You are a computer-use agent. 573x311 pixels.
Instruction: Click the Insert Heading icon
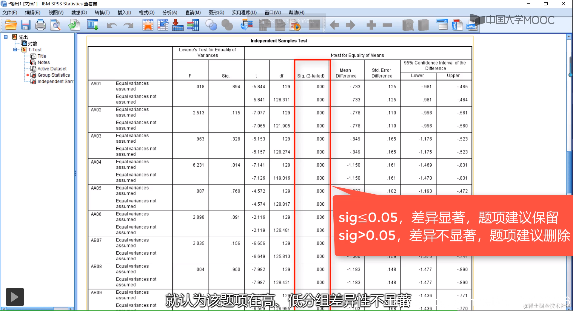[x=442, y=25]
